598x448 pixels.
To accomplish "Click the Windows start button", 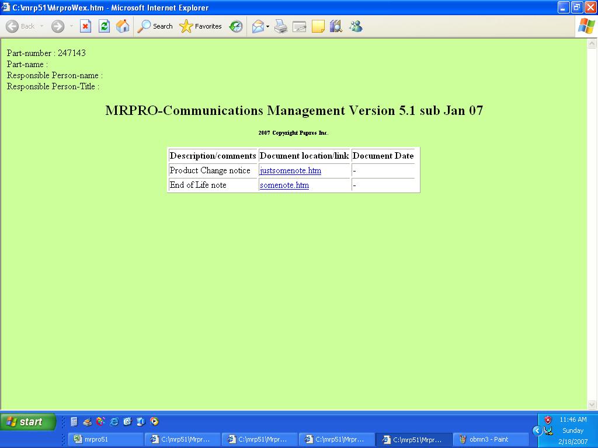I will pyautogui.click(x=28, y=422).
